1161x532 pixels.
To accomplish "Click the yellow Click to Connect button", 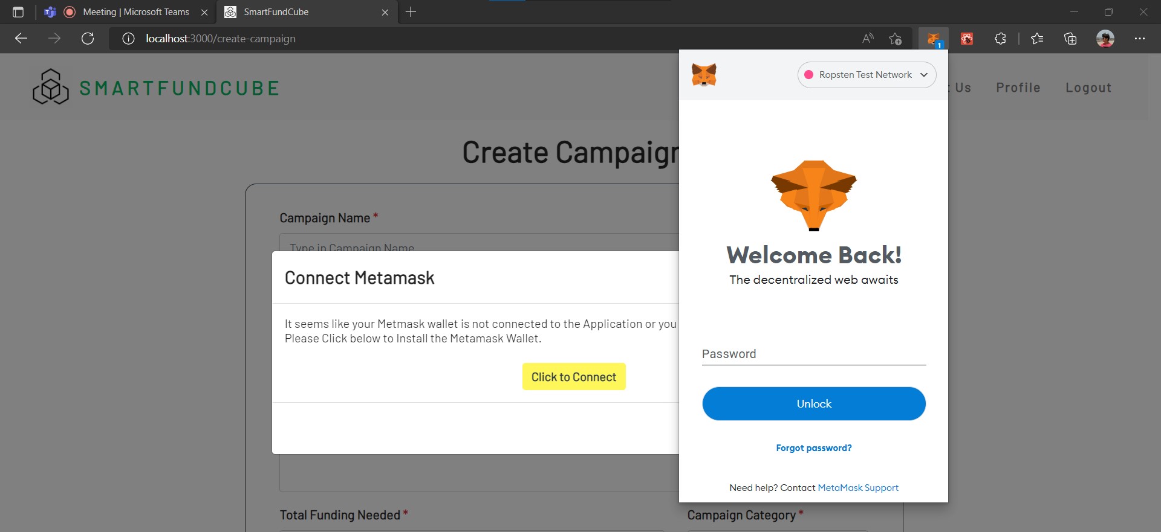I will point(573,376).
